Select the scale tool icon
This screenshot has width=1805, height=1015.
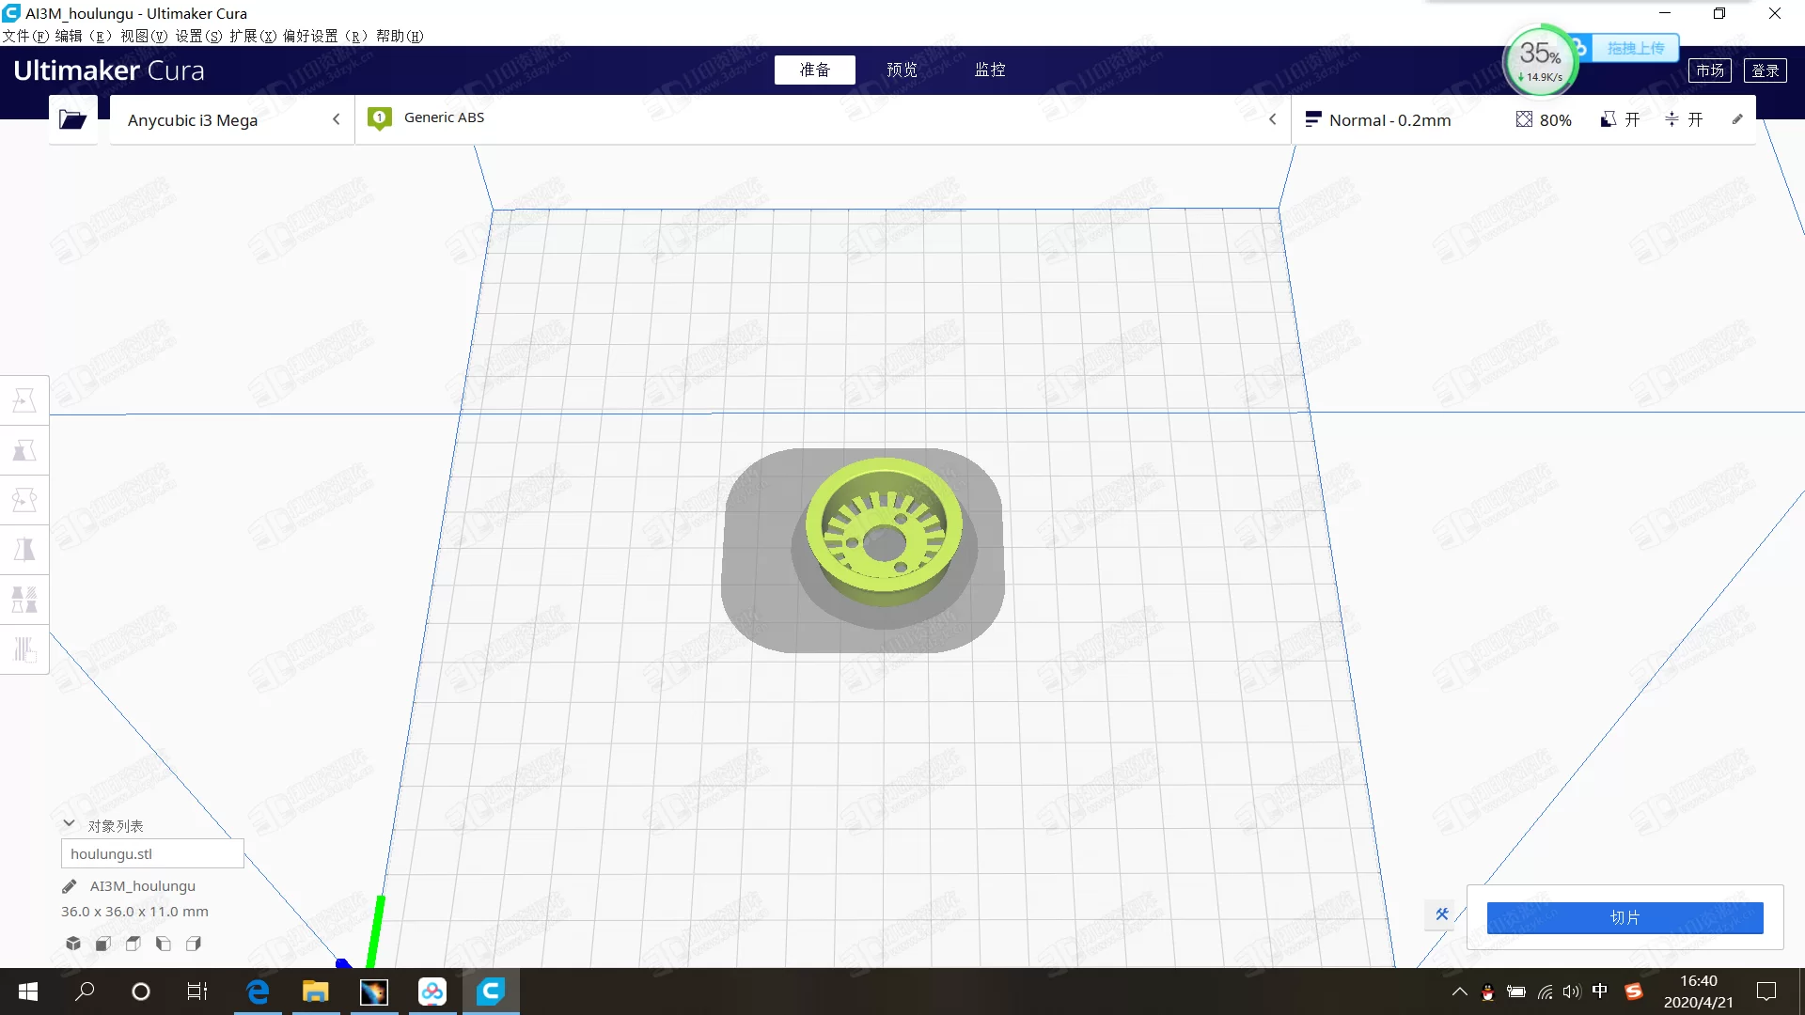24,450
